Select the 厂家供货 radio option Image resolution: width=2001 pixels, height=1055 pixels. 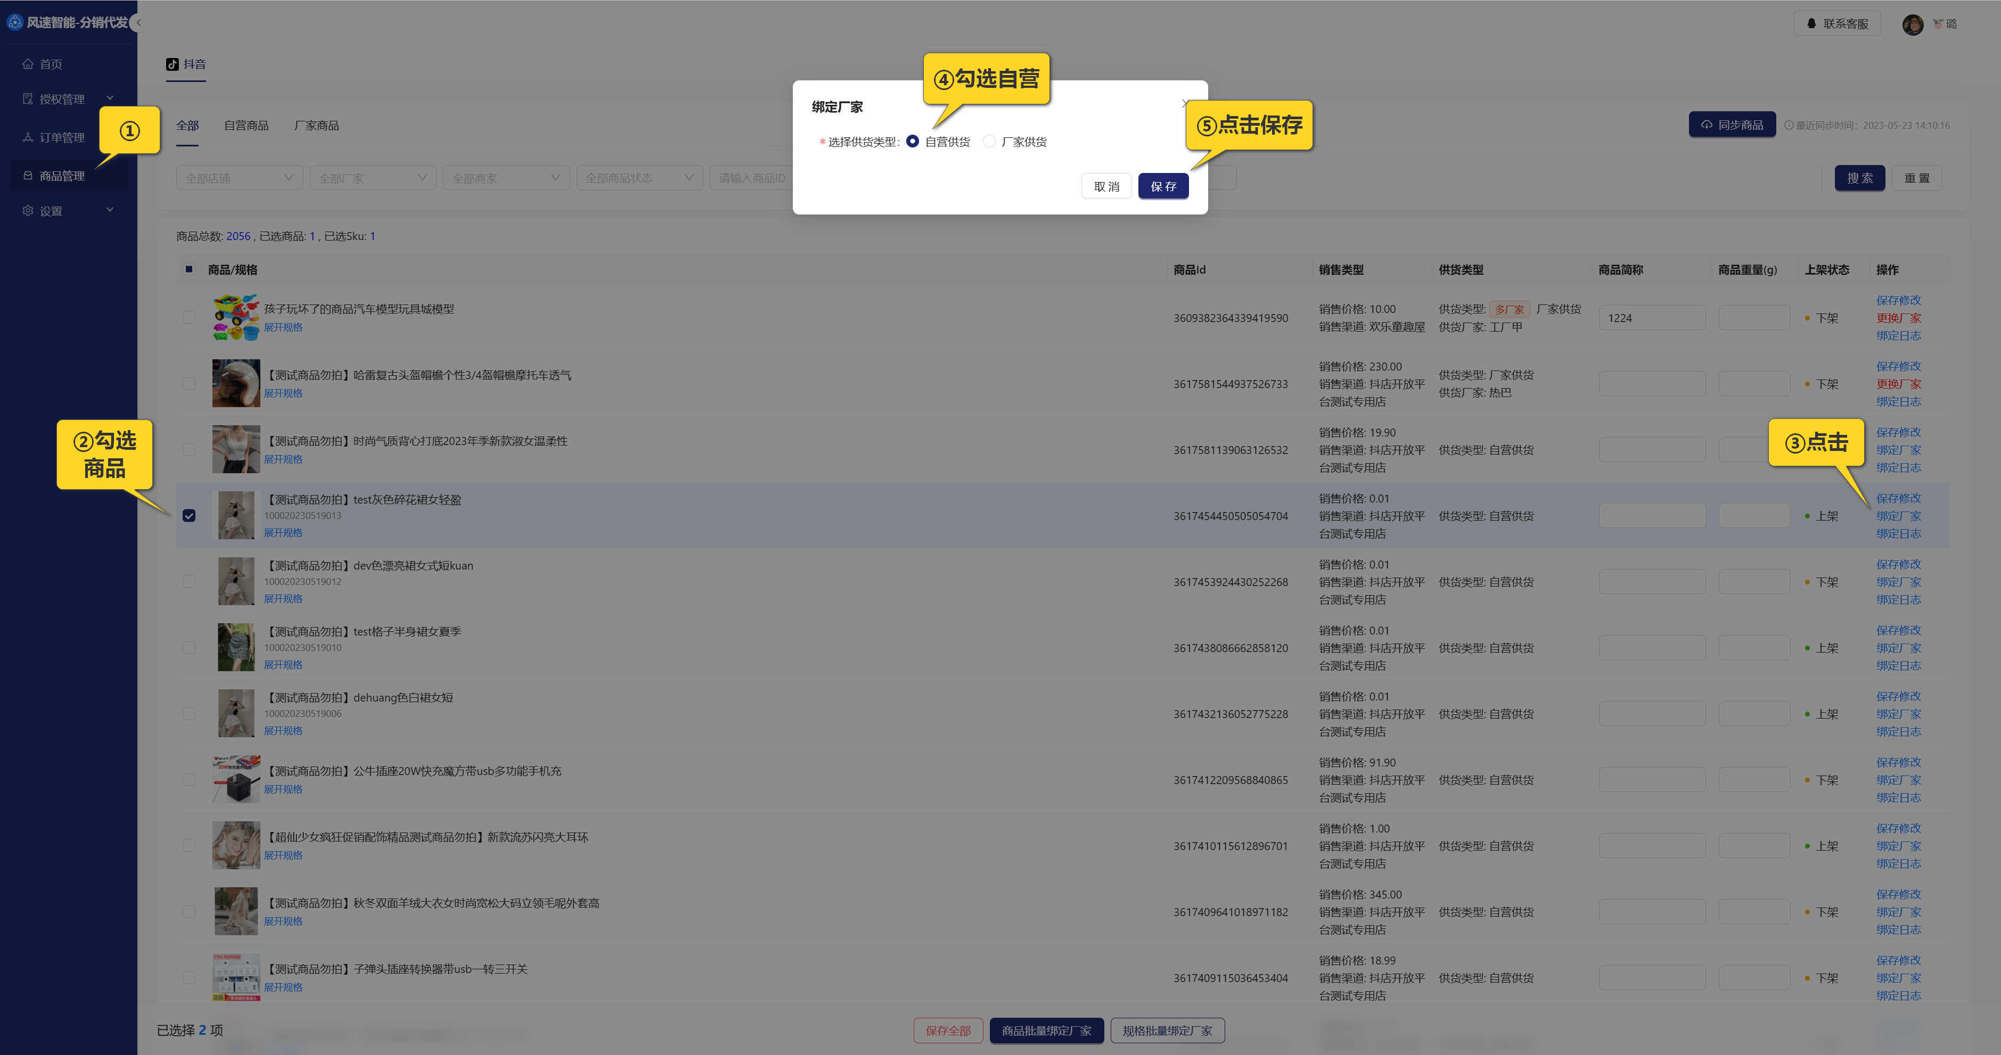point(989,141)
